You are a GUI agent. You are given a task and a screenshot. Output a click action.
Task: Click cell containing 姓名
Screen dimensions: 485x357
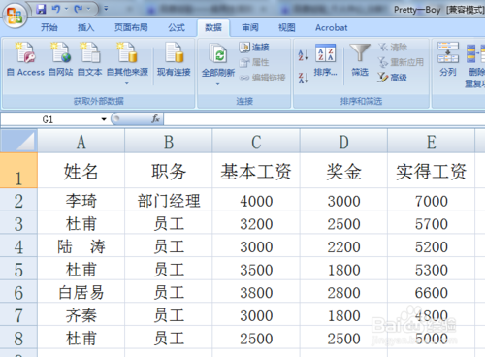click(x=81, y=171)
